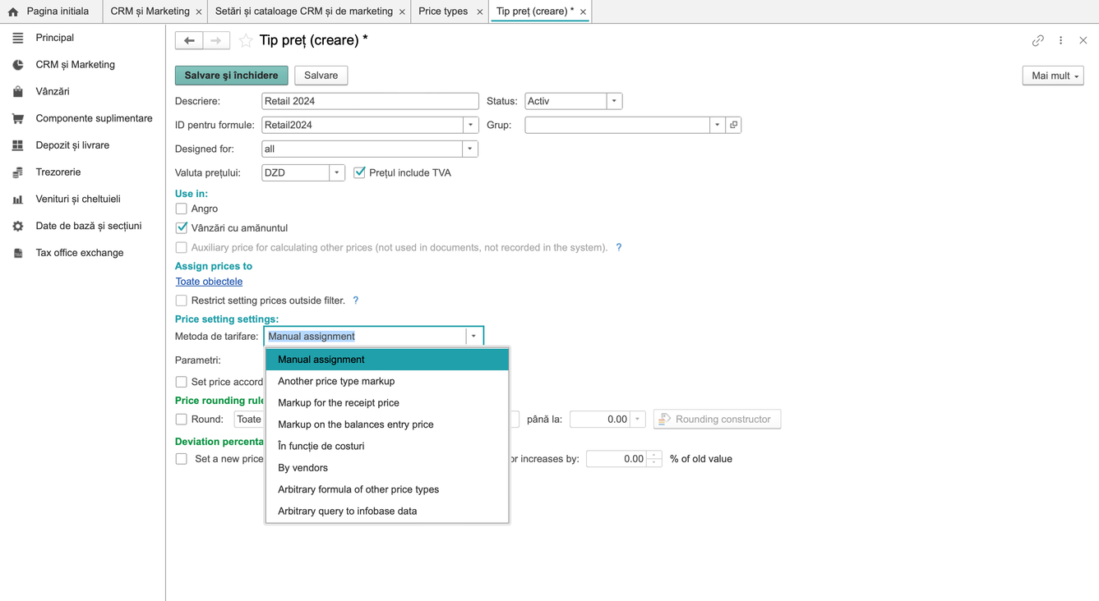Click the până la rounding value field
The width and height of the screenshot is (1099, 601).
click(x=600, y=420)
